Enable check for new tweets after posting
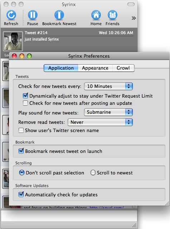 (x=25, y=103)
